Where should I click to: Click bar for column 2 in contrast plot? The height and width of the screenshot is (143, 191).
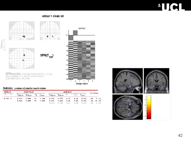point(75,33)
